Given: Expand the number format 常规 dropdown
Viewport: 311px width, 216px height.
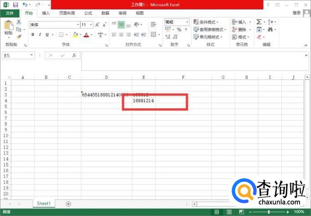Looking at the screenshot, I should click(x=177, y=22).
